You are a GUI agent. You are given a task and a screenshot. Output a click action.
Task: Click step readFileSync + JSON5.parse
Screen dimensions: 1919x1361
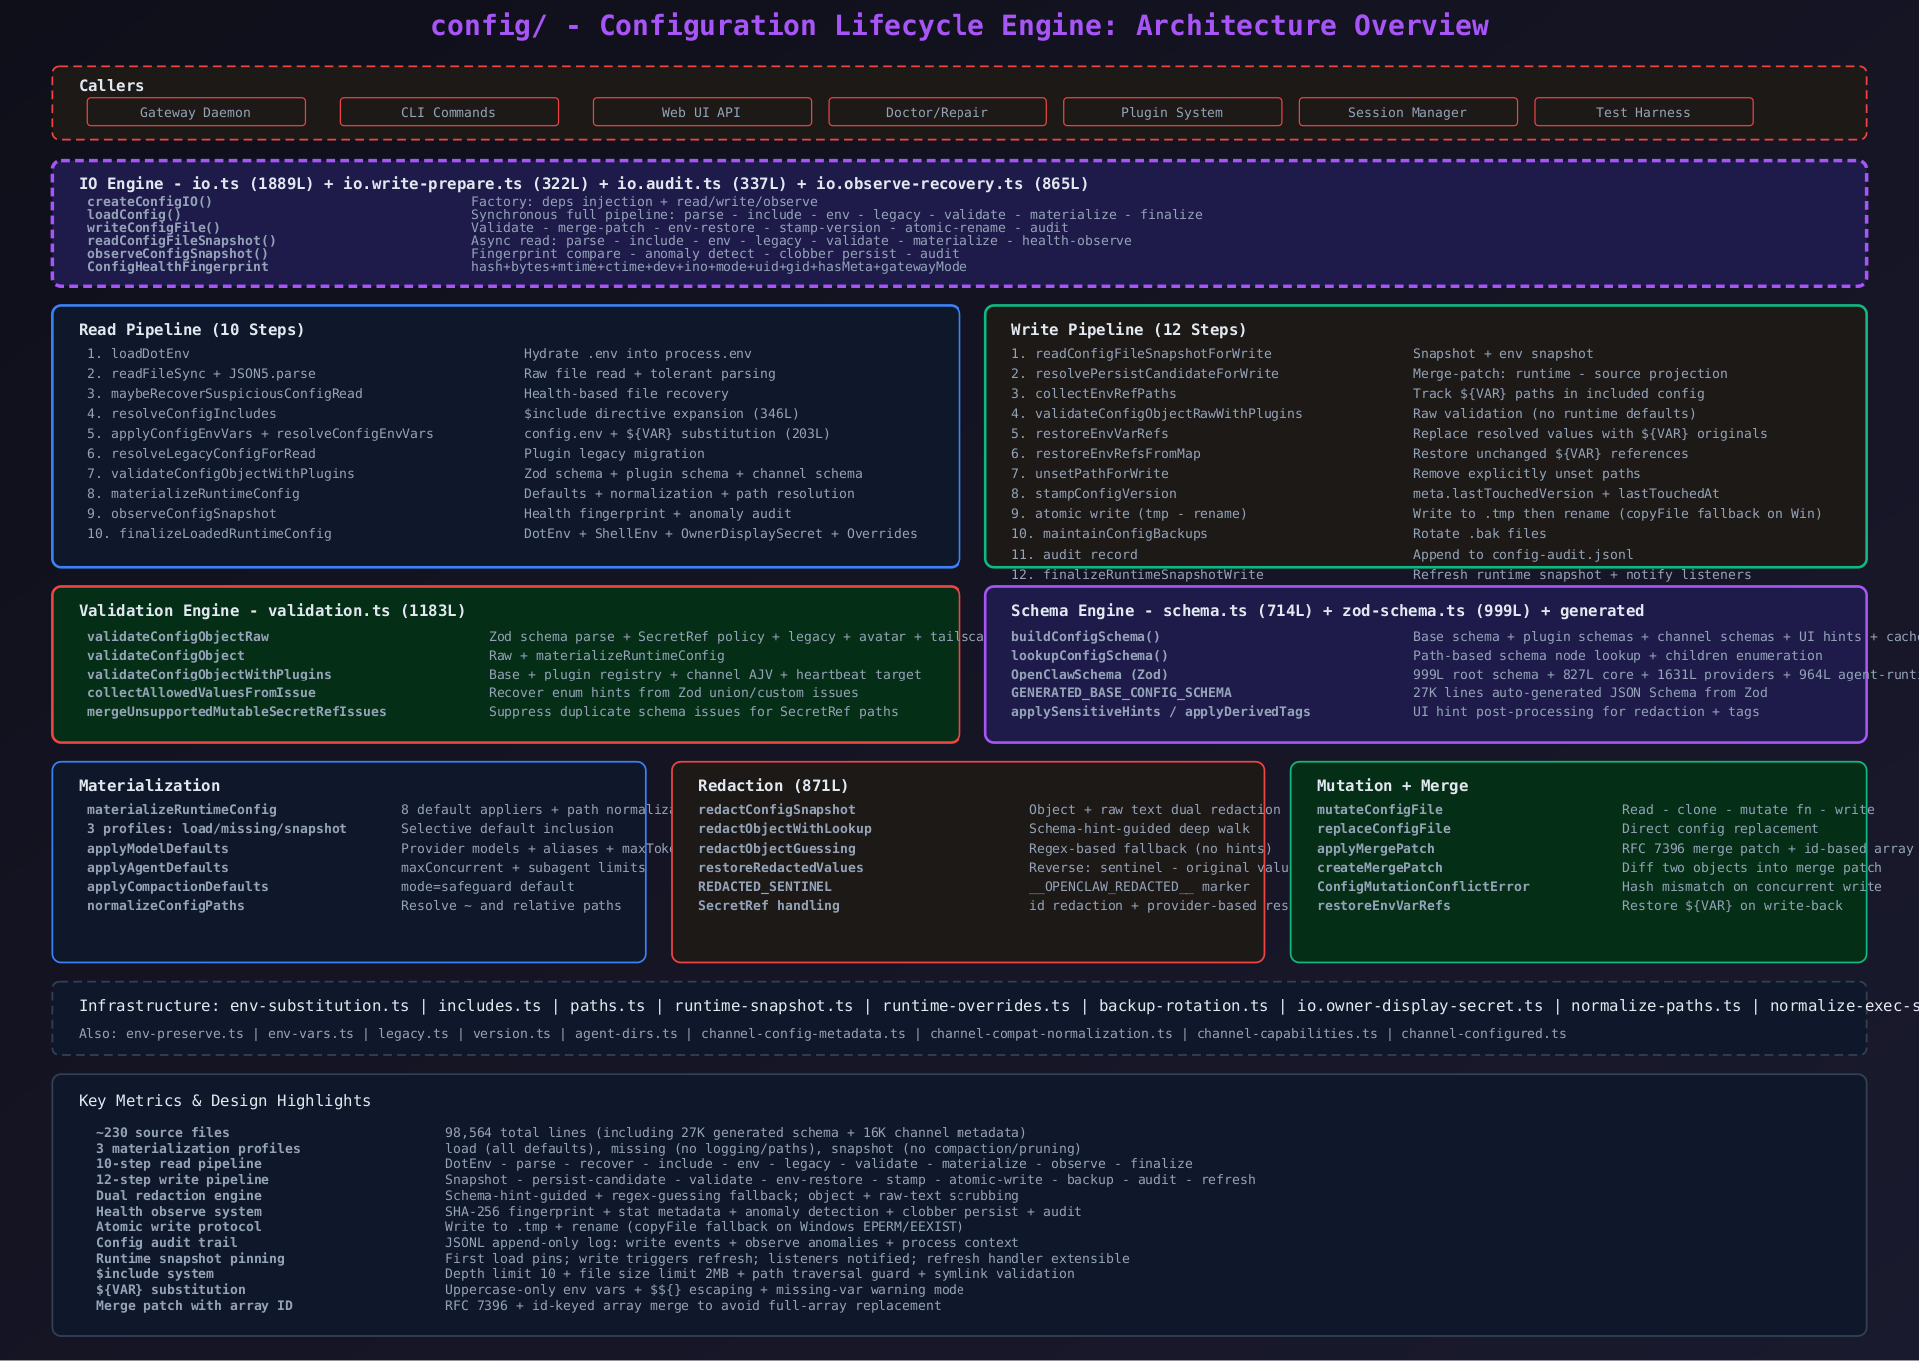pos(201,374)
